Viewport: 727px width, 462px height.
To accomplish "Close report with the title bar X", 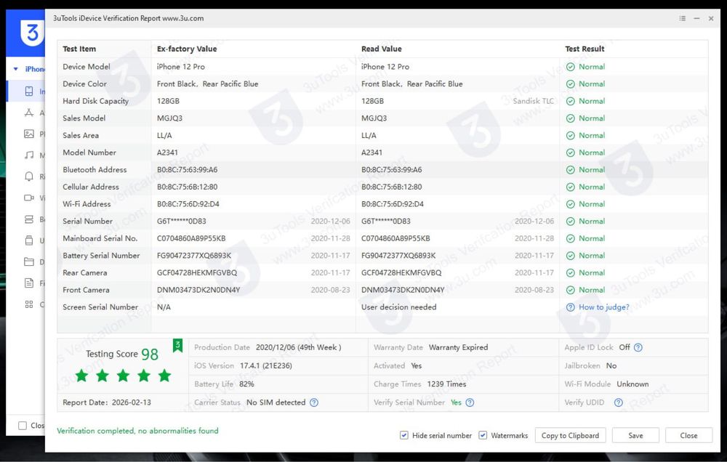I will (x=711, y=19).
